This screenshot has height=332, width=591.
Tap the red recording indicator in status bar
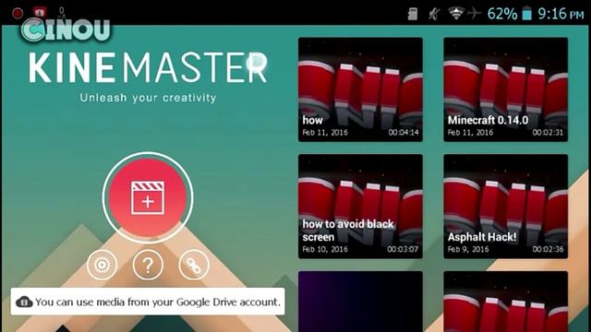[x=18, y=13]
